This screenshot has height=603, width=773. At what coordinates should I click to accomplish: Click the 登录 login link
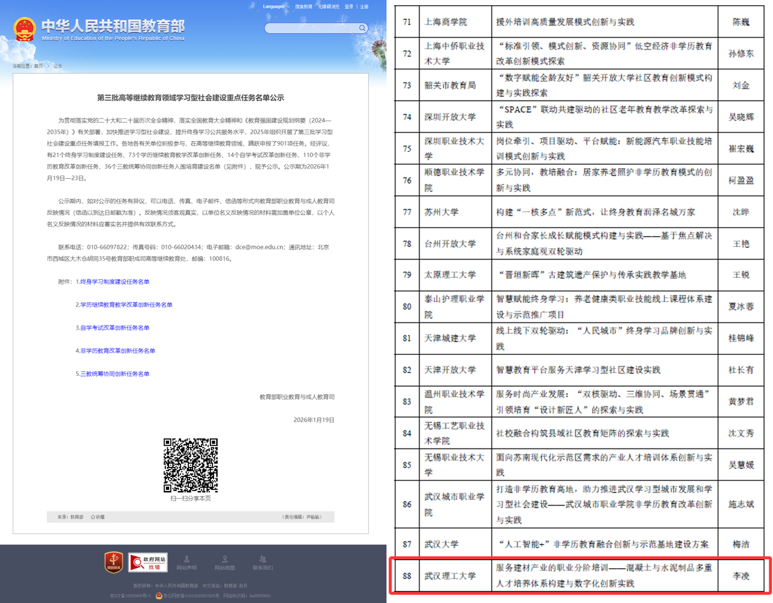(349, 6)
